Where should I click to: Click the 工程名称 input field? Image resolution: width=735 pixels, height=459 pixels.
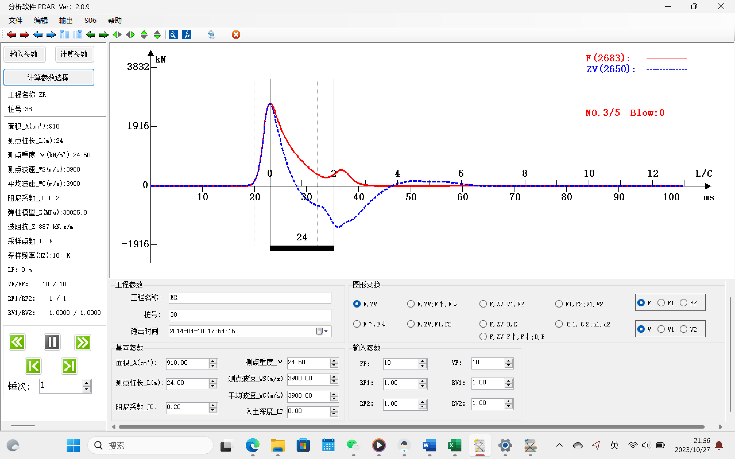[x=250, y=297]
